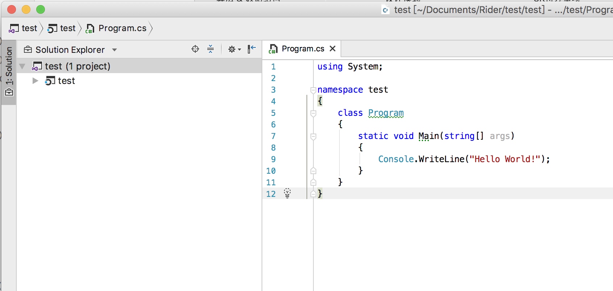The height and width of the screenshot is (291, 613).
Task: Open Solution Explorer view dropdown arrow
Action: click(x=114, y=50)
